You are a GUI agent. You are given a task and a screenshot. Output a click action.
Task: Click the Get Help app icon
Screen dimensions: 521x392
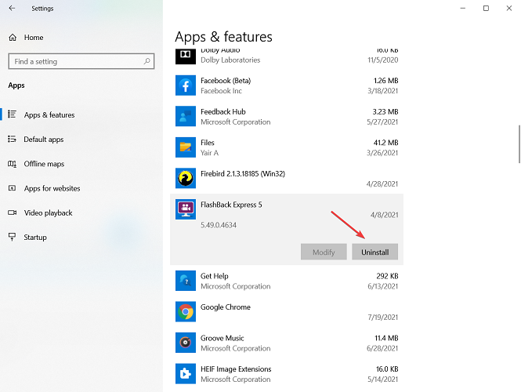pyautogui.click(x=186, y=281)
